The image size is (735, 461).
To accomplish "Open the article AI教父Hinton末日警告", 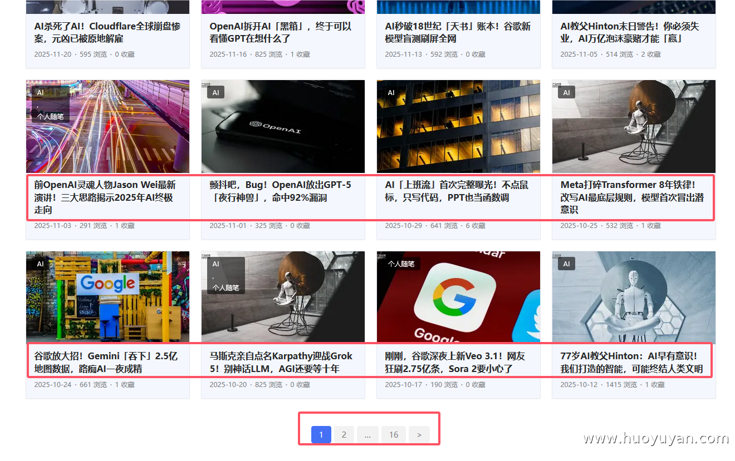I will click(630, 32).
